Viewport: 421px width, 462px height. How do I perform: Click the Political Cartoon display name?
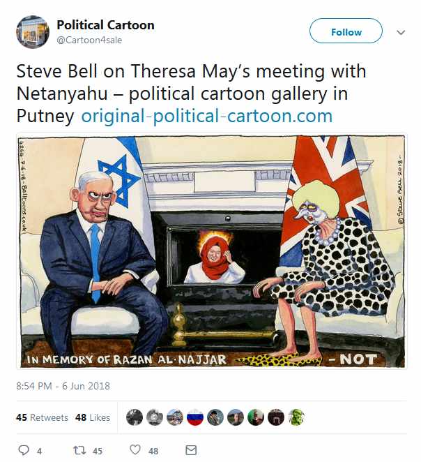pos(105,25)
